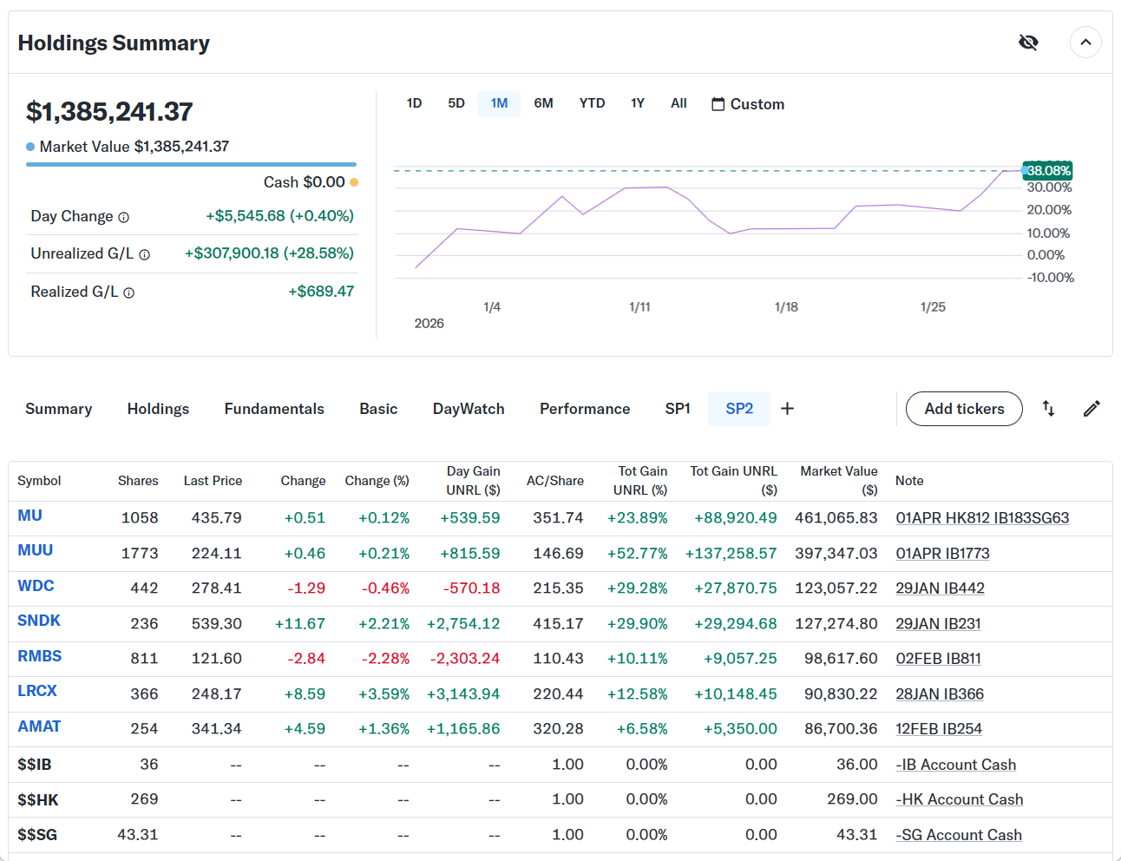Select the 1D chart range
The image size is (1121, 861).
click(414, 103)
